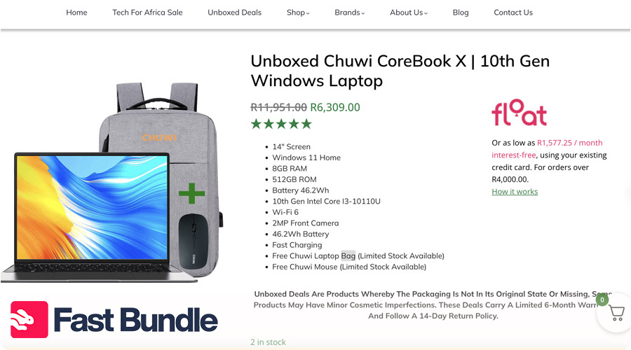The width and height of the screenshot is (631, 350).
Task: Click the grey Chuwi backpack image
Action: [160, 120]
